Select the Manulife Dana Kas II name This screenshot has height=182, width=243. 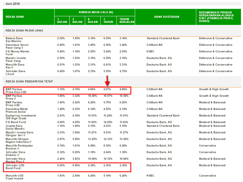pyautogui.click(x=15, y=66)
